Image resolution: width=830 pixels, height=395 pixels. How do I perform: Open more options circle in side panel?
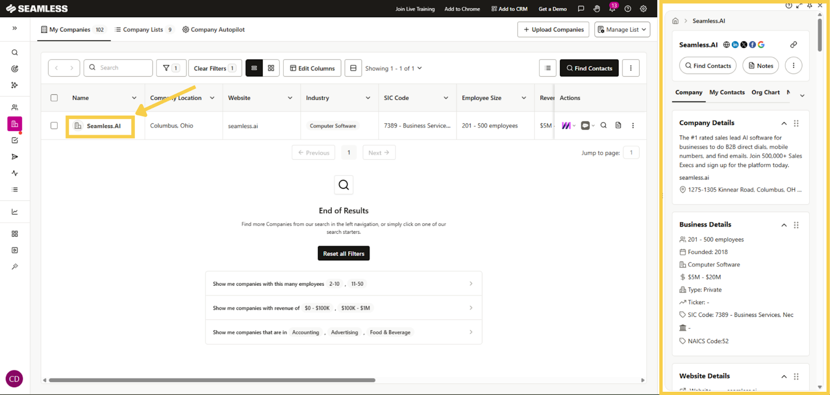pyautogui.click(x=793, y=65)
